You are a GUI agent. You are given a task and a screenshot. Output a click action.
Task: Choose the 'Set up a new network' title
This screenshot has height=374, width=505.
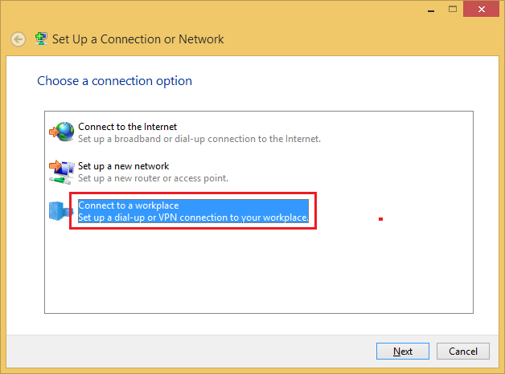pyautogui.click(x=123, y=166)
